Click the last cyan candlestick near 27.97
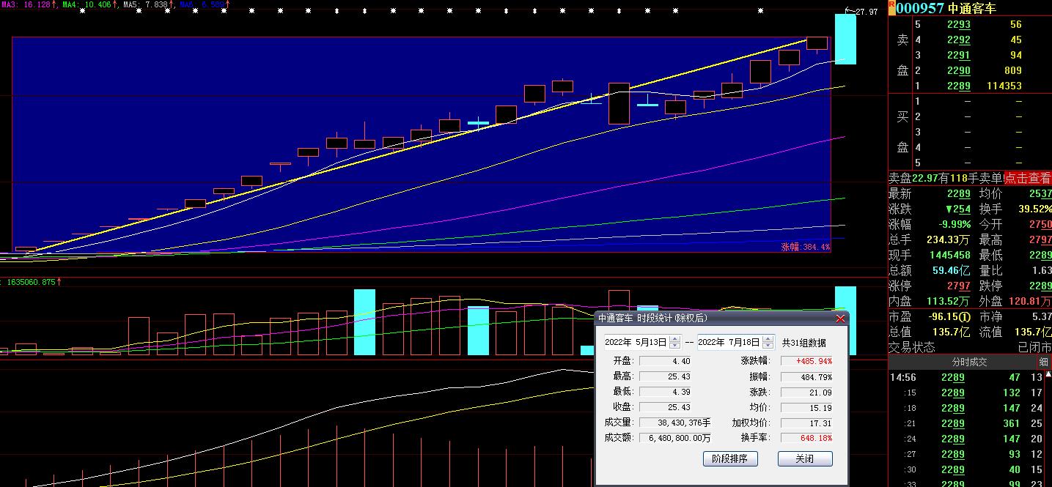Viewport: 1052px width, 487px height. click(x=845, y=39)
